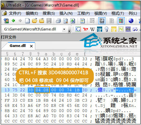Viewport: 141px width, 125px height.
Task: Open toolbar options small arrow
Action: tap(70, 31)
